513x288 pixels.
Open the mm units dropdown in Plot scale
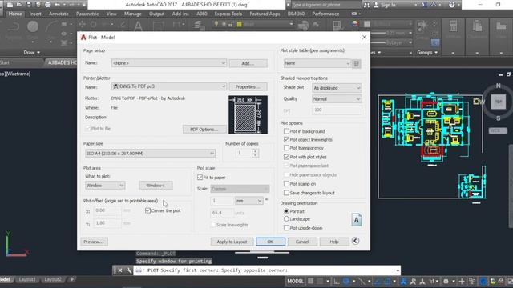pos(249,201)
